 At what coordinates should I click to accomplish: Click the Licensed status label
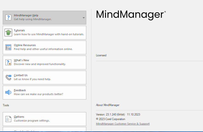(x=101, y=55)
